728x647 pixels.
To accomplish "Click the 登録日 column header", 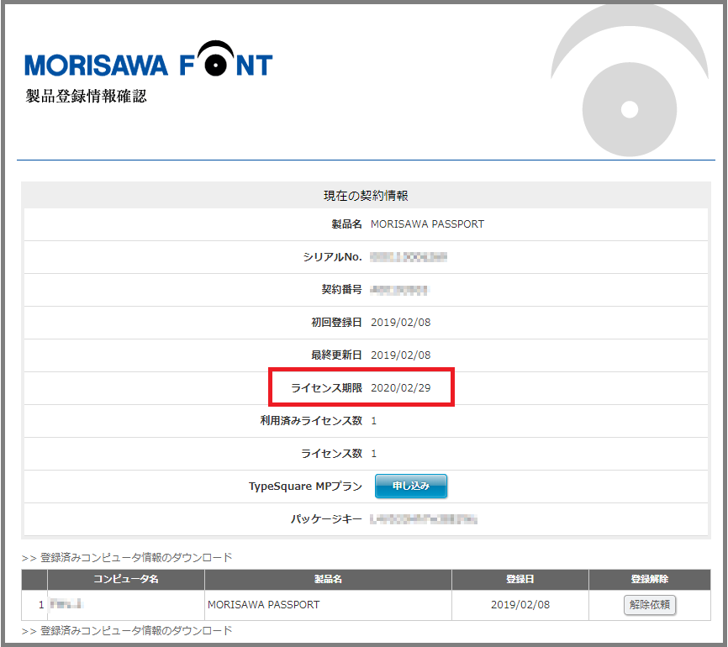I will [x=520, y=579].
